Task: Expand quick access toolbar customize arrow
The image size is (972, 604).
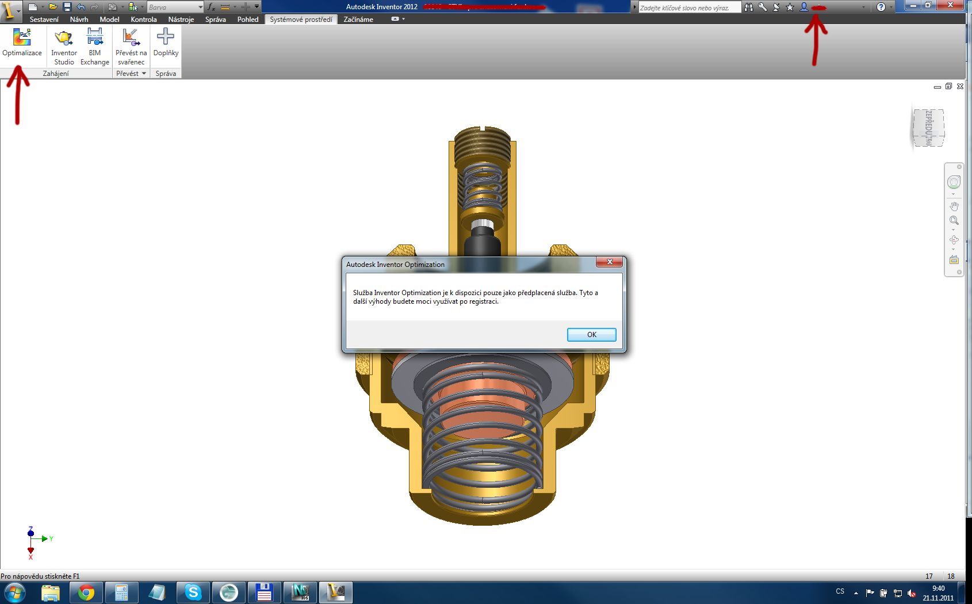Action: click(x=257, y=7)
